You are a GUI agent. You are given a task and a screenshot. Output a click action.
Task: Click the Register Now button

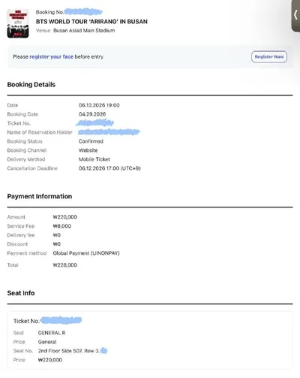click(269, 57)
